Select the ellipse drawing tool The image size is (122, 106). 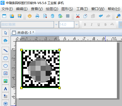click(x=6, y=66)
